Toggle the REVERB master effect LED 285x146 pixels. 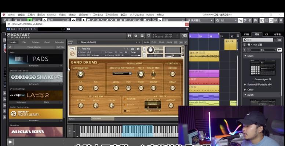[x=125, y=99]
